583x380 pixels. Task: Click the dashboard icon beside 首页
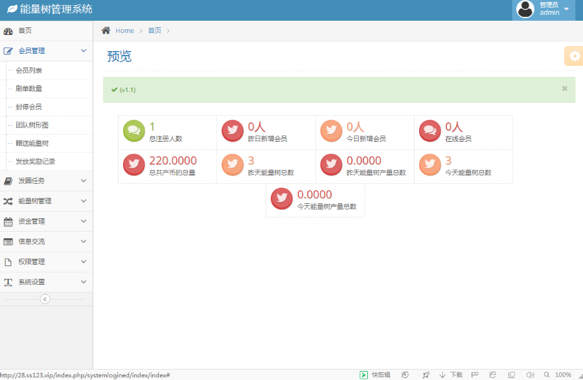coord(8,31)
